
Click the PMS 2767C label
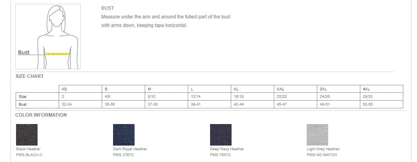tap(124, 155)
